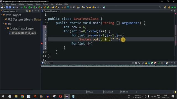The height and width of the screenshot is (99, 177).
Task: Open dropdown next to Search icon
Action: [x=59, y=7]
